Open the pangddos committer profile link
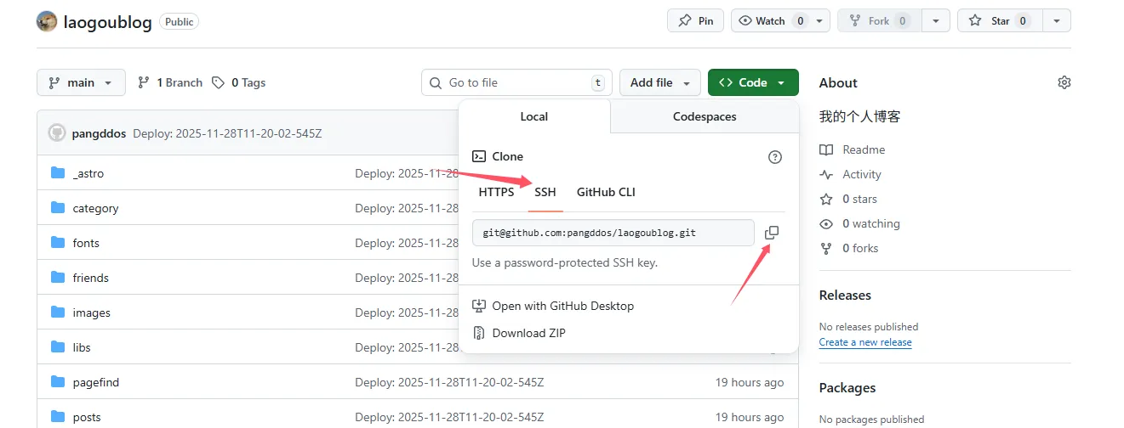The height and width of the screenshot is (428, 1124). (x=100, y=133)
